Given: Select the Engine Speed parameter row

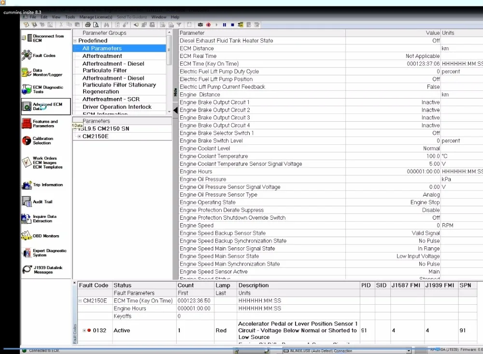Looking at the screenshot, I should [x=331, y=226].
